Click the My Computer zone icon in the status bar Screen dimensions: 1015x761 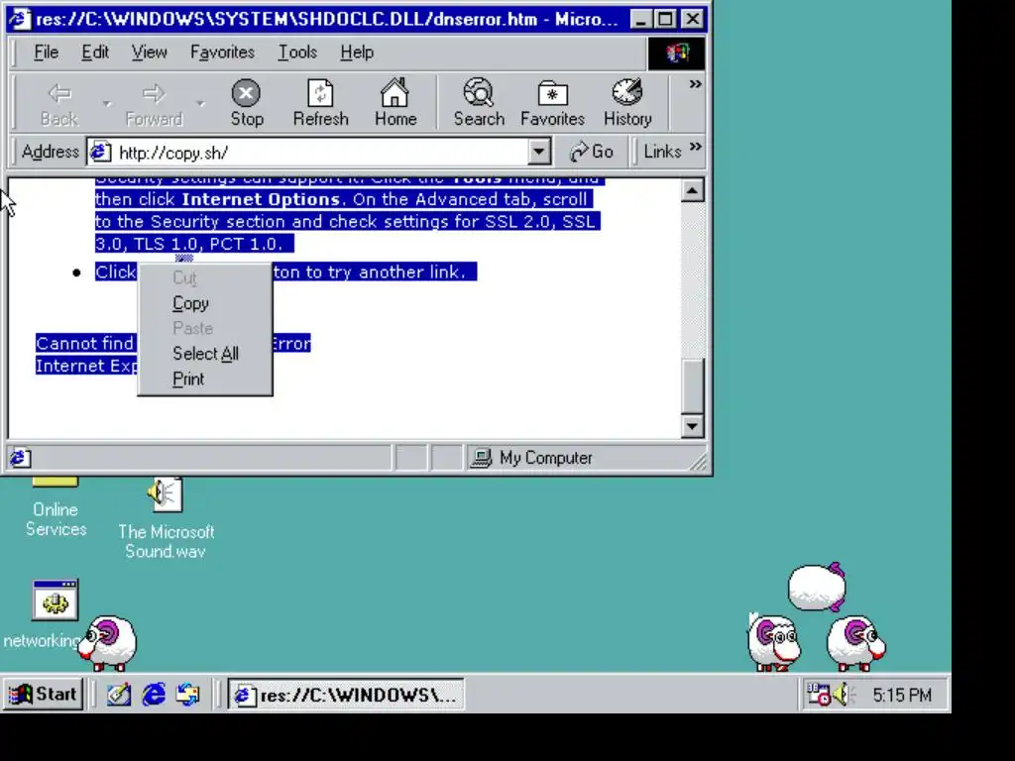point(481,458)
